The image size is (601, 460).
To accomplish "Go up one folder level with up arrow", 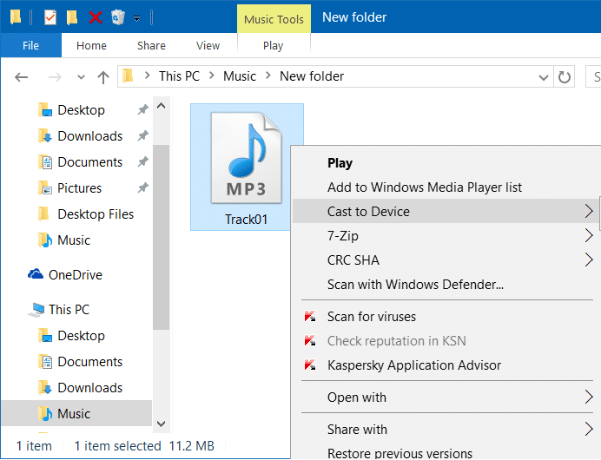I will click(103, 77).
